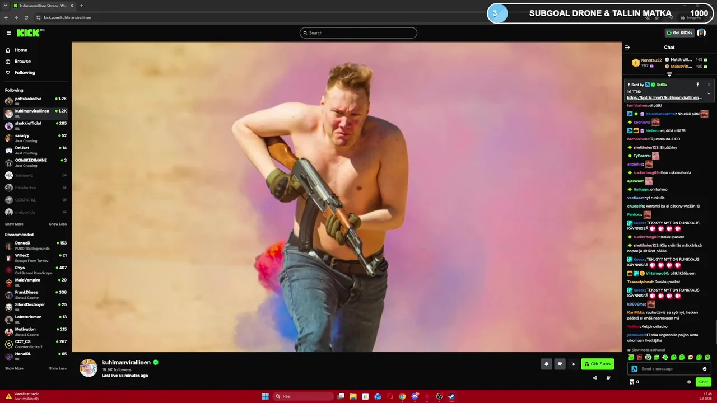Image resolution: width=717 pixels, height=403 pixels.
Task: Open DcUkot channel in Following
Action: (x=36, y=150)
